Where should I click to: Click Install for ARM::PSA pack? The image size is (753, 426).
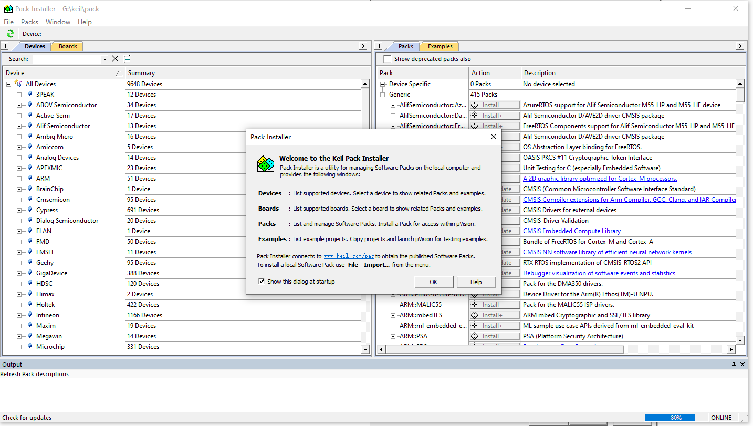click(495, 336)
